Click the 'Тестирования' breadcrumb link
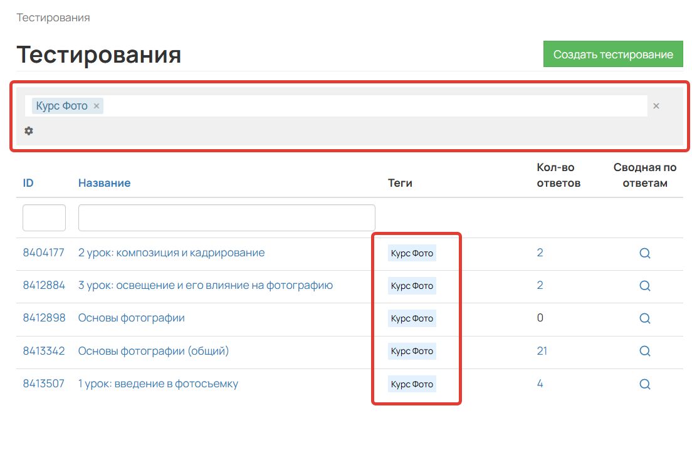This screenshot has height=470, width=692. point(53,18)
